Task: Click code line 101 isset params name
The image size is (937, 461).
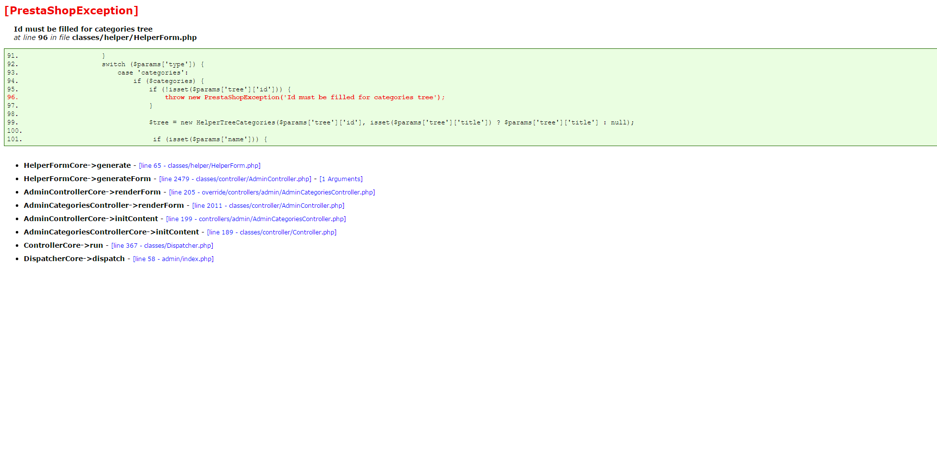Action: [x=210, y=140]
